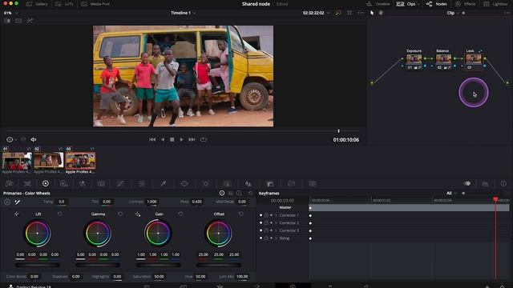Toggle lock on Corrector 3 track

click(266, 230)
